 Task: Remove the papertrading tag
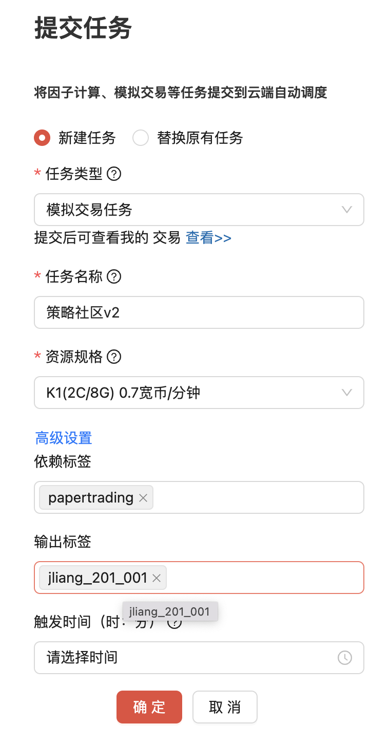143,498
